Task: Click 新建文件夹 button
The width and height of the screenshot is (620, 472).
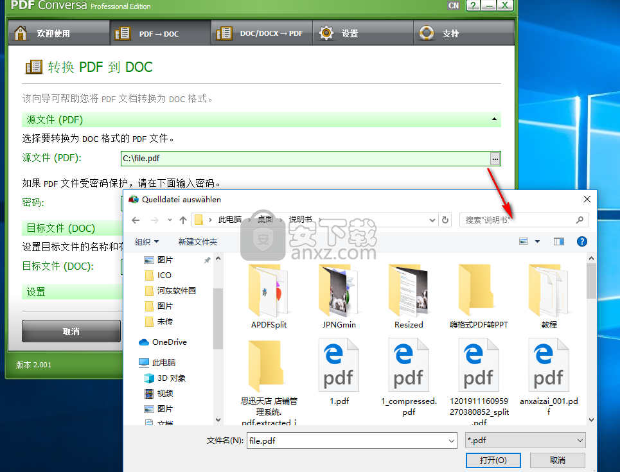Action: tap(198, 241)
